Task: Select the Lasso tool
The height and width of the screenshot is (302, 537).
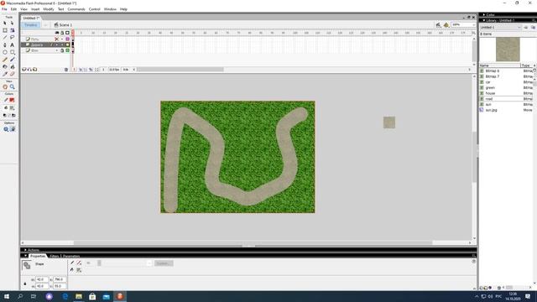Action: [13, 37]
